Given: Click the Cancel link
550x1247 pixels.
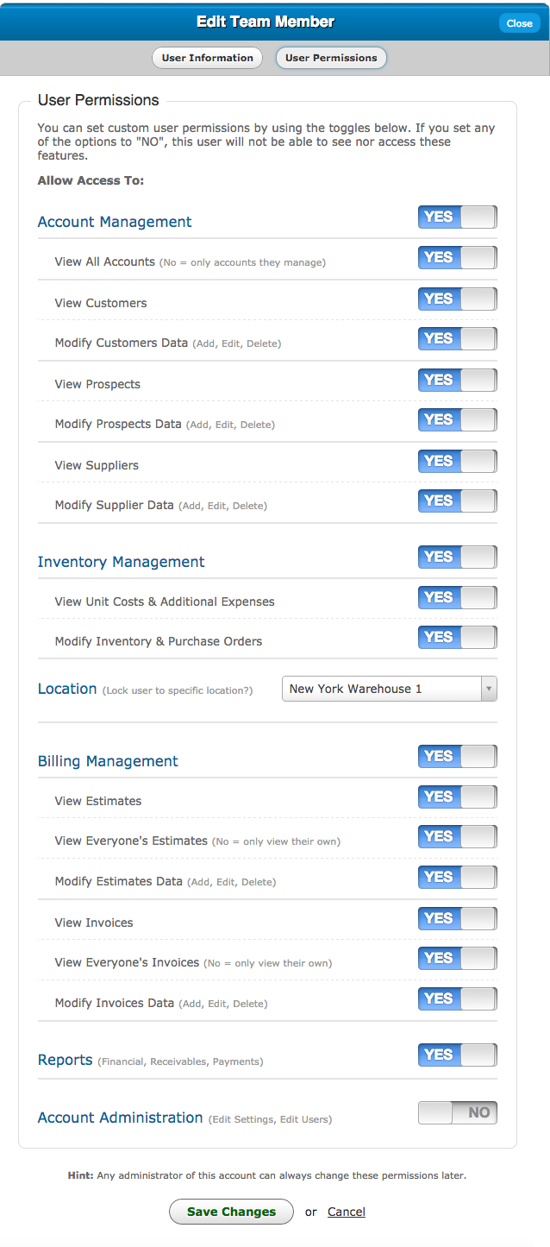Looking at the screenshot, I should coord(347,1212).
